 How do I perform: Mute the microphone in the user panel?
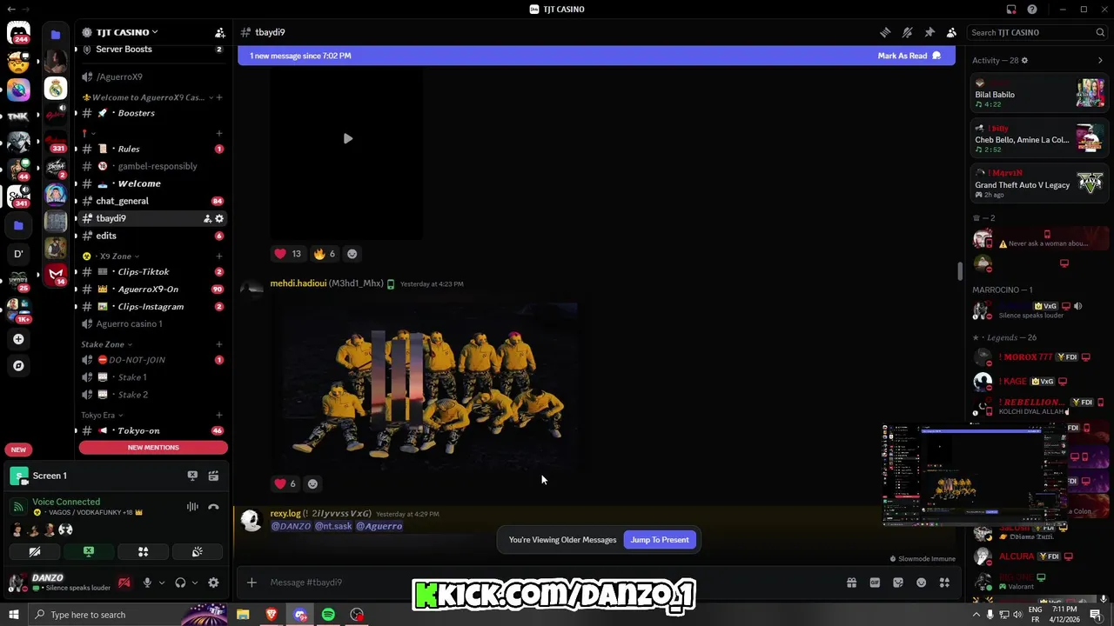(x=147, y=583)
